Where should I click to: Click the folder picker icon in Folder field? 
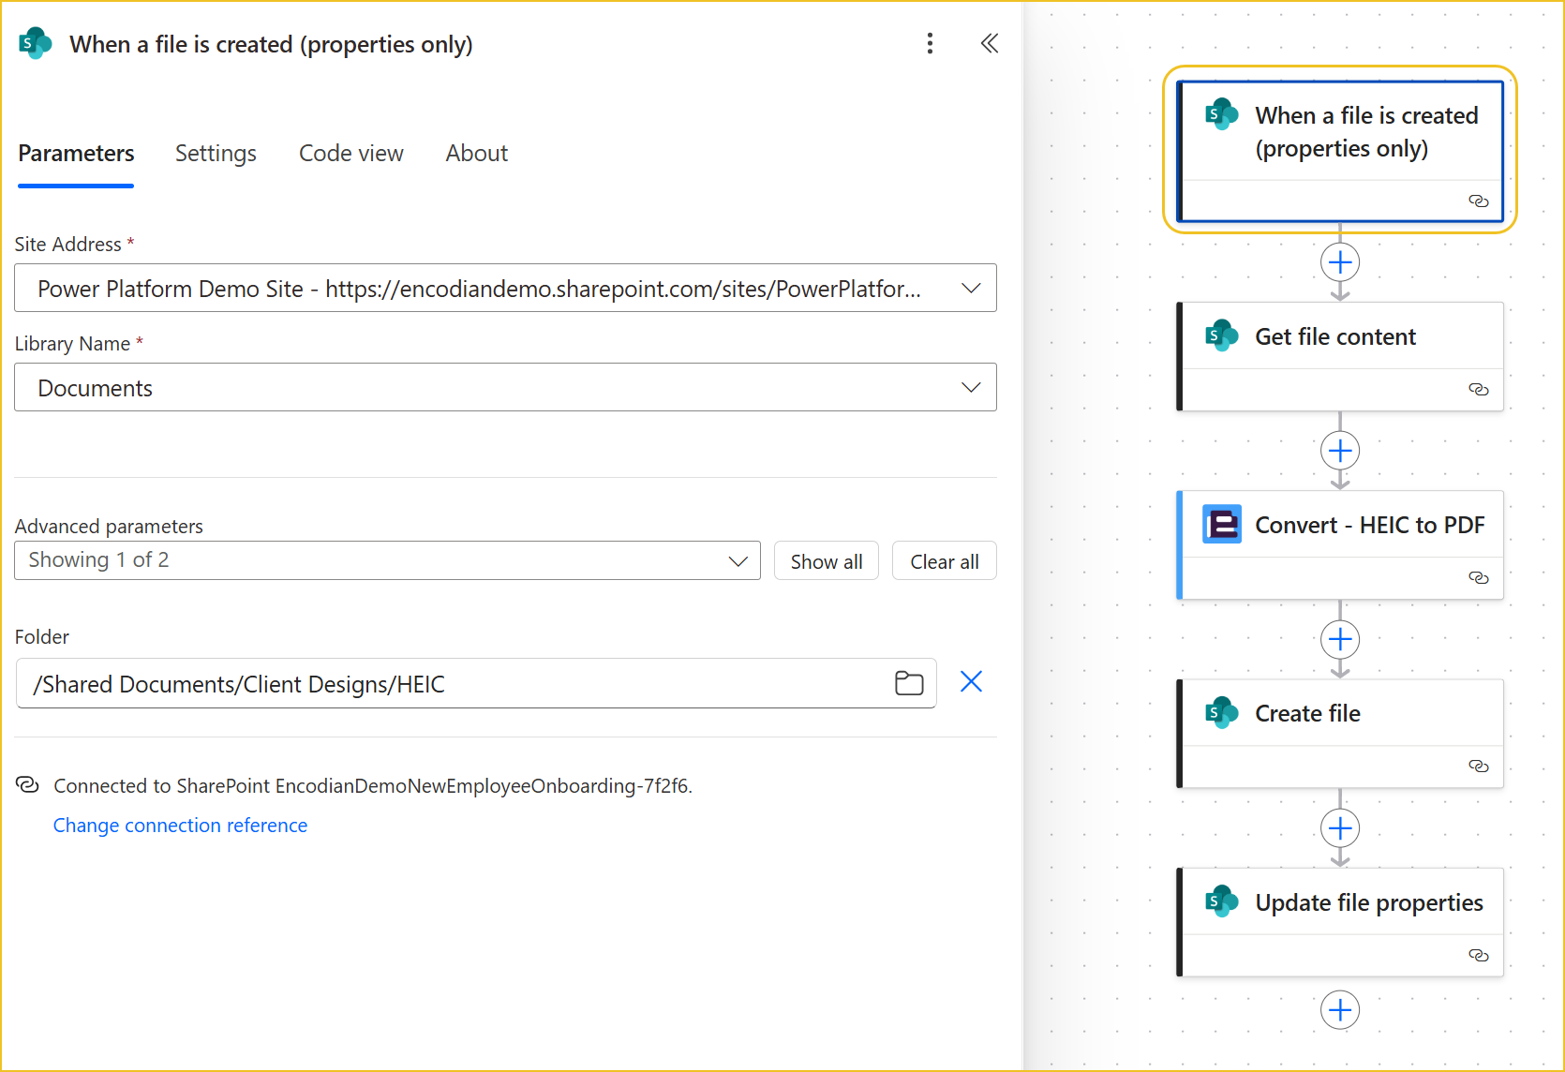[x=908, y=683]
